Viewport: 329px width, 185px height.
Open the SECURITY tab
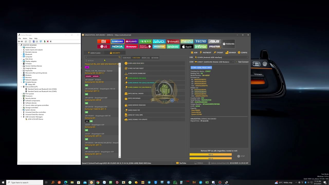coord(115,53)
